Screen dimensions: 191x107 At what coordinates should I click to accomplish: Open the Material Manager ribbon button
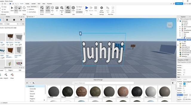click(68, 9)
